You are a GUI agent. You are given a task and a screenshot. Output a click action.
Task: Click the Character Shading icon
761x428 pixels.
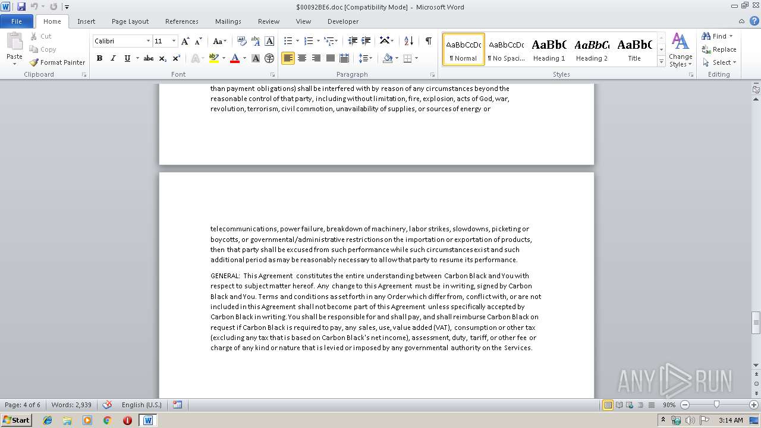point(256,58)
